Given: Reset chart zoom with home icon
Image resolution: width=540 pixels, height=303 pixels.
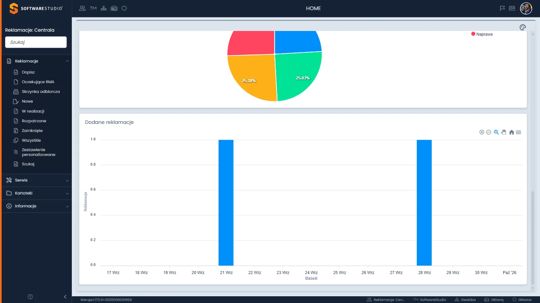Looking at the screenshot, I should 512,132.
